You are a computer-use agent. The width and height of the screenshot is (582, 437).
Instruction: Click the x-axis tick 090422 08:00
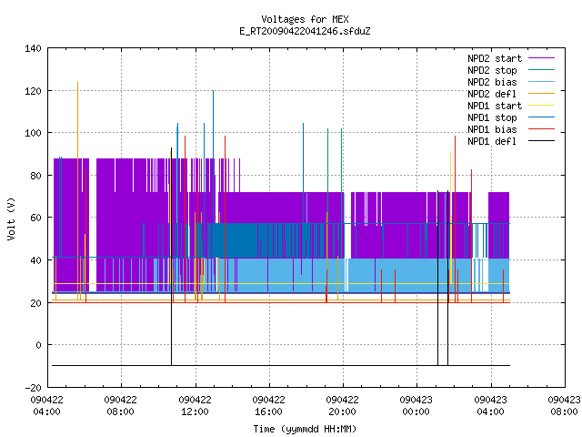point(121,406)
